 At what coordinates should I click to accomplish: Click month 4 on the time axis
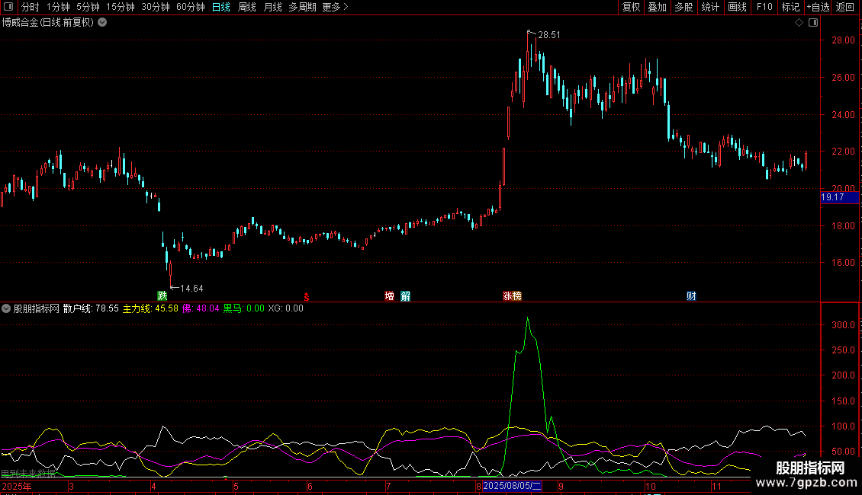[153, 486]
